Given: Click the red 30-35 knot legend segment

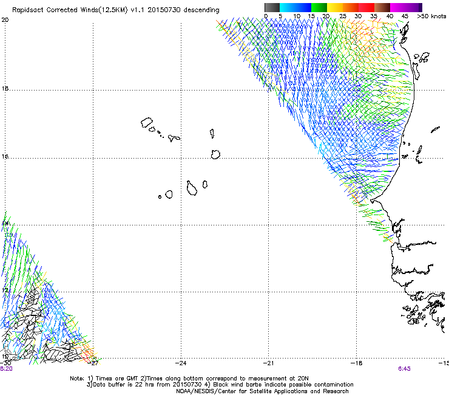Looking at the screenshot, I should point(366,7).
